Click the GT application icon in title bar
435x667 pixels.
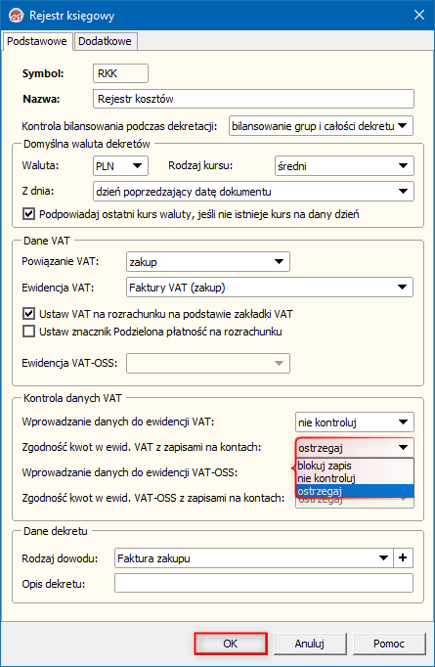pyautogui.click(x=16, y=16)
